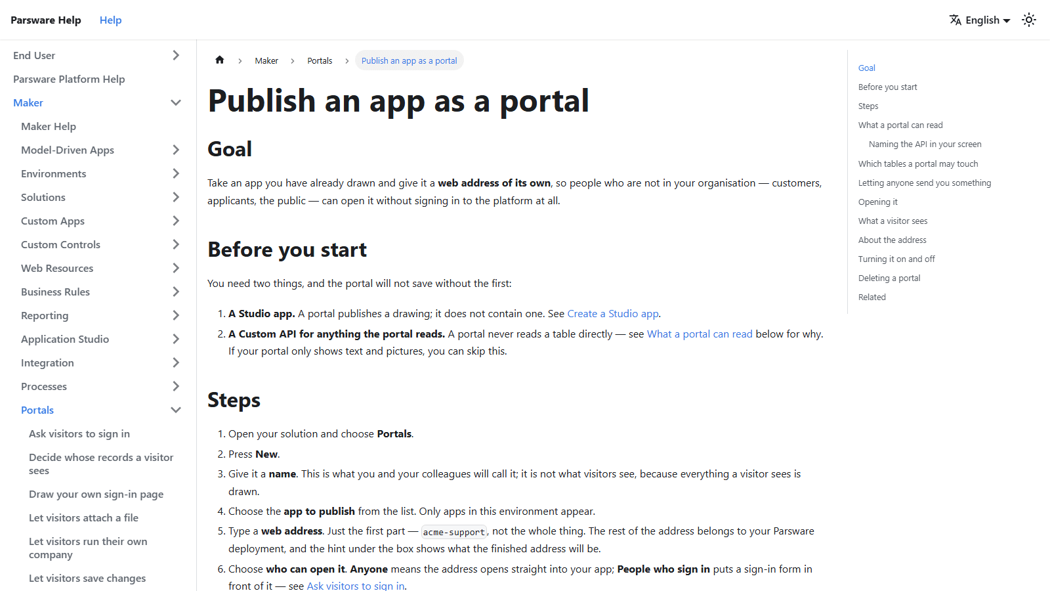Jump to Naming the API in your screen
The height and width of the screenshot is (591, 1050).
[925, 144]
